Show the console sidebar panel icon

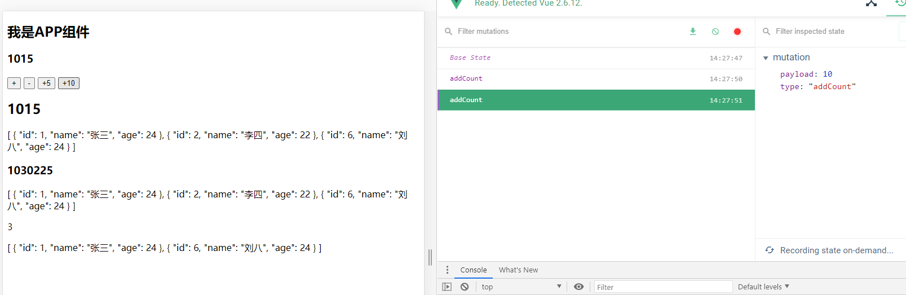coord(447,287)
